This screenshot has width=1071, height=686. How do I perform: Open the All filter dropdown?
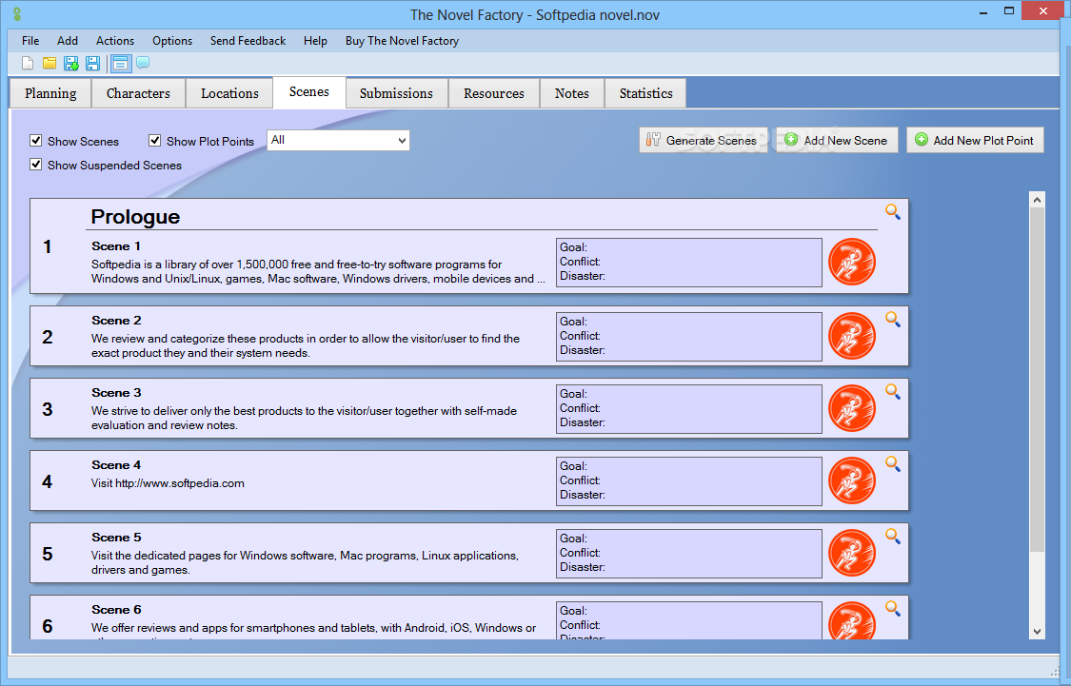[338, 140]
